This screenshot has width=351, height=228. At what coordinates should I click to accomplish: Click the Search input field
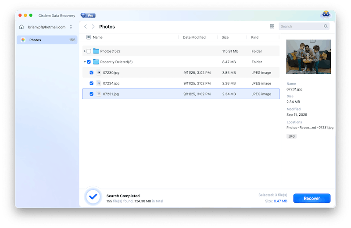tap(304, 26)
